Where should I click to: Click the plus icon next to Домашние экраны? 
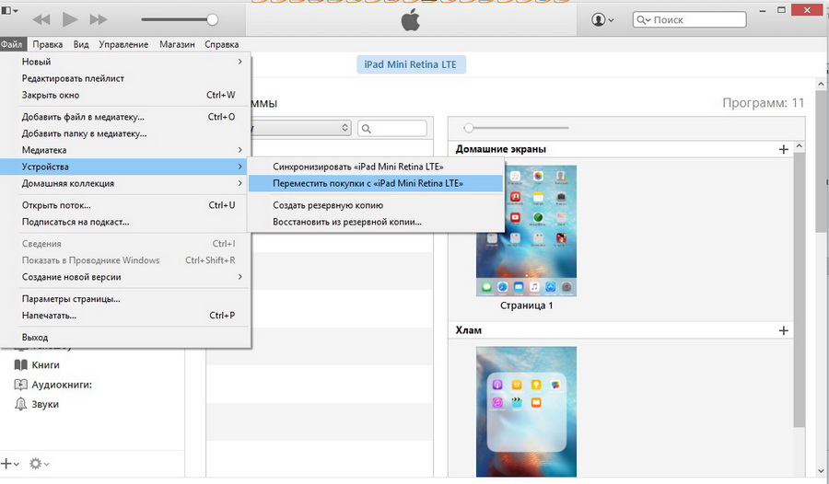pos(784,149)
